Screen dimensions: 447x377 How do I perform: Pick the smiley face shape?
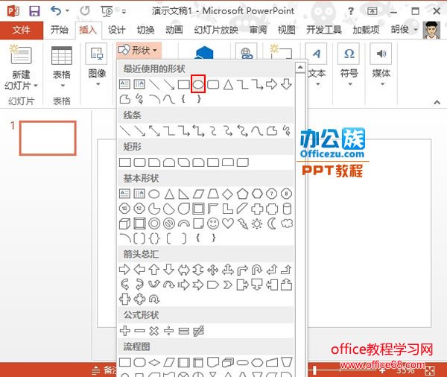coord(213,224)
